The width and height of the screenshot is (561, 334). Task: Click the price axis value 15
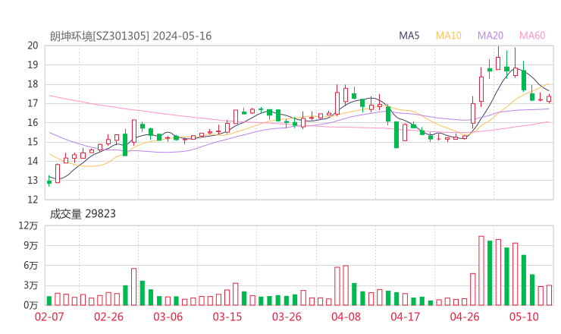[x=33, y=142]
